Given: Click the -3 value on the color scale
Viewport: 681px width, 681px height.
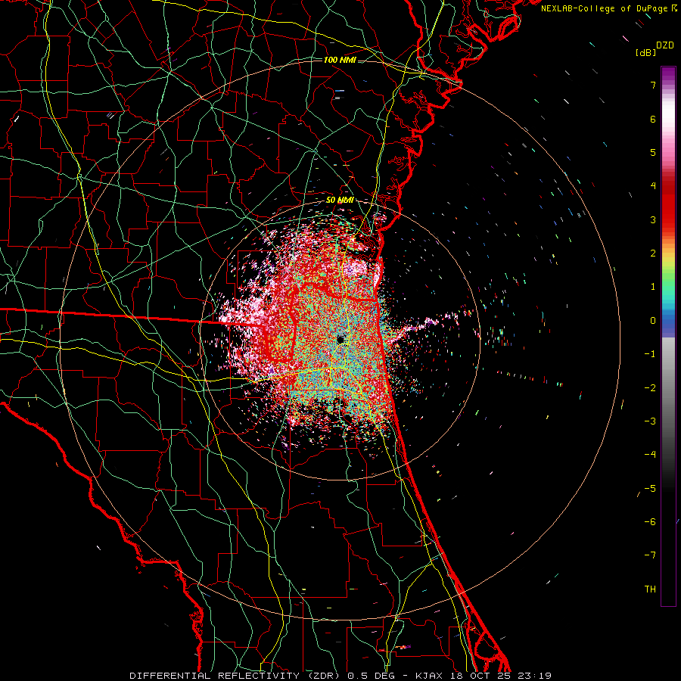Looking at the screenshot, I should [x=650, y=421].
